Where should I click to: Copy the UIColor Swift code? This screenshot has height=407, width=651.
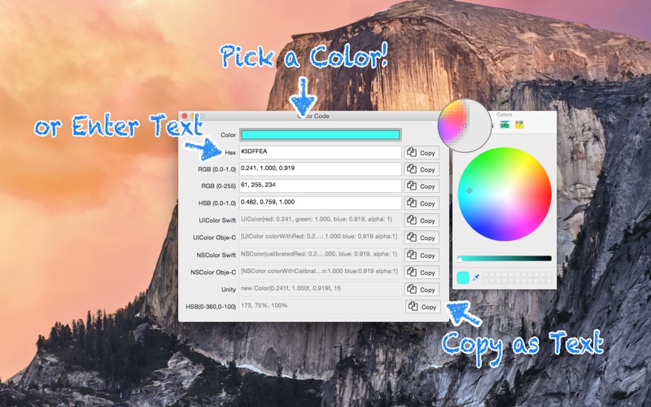pos(422,220)
